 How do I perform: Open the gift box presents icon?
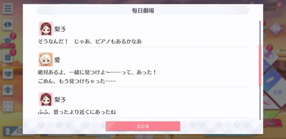(x=8, y=58)
